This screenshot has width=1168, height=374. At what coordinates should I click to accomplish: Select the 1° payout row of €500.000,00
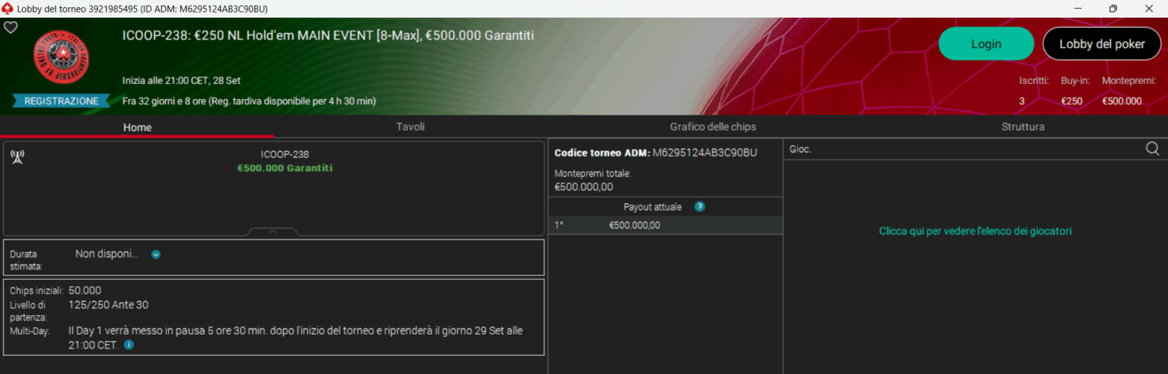(665, 225)
